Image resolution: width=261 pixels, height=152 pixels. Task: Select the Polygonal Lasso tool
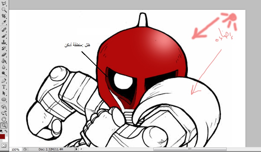point(4,3)
